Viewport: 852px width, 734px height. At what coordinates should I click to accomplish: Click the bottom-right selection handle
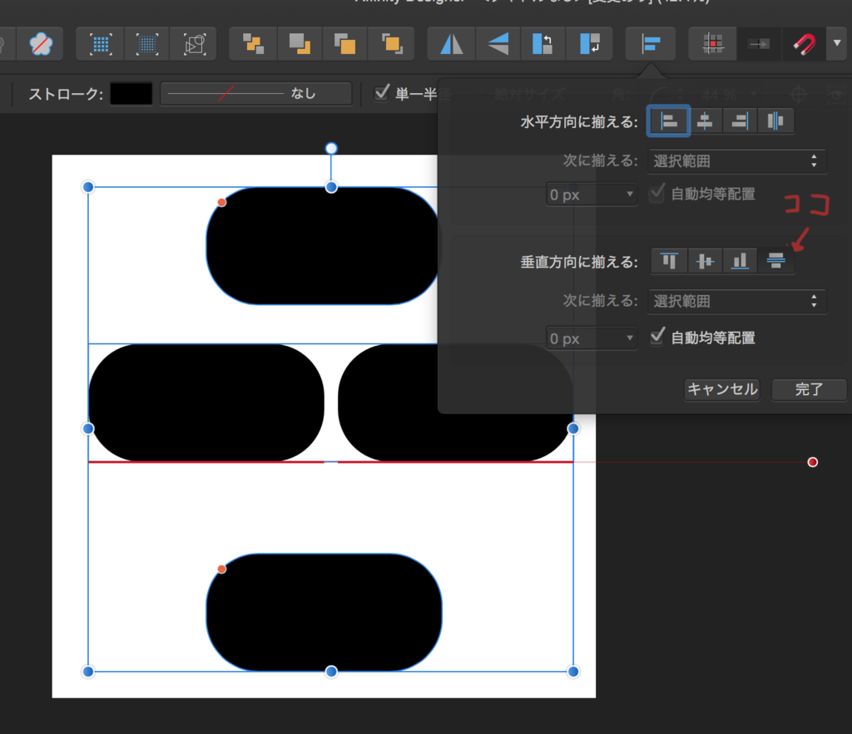(x=573, y=672)
